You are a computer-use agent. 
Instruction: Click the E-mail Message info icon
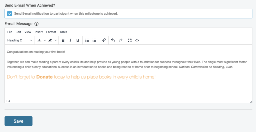tap(36, 24)
